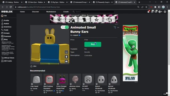
Task: Open browser extensions puzzle icon
Action: pos(155,7)
